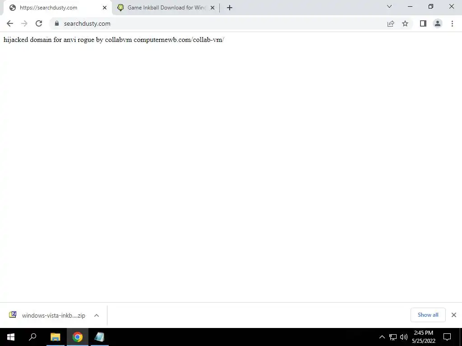Open the search tabs chevron
This screenshot has width=462, height=346.
(389, 6)
